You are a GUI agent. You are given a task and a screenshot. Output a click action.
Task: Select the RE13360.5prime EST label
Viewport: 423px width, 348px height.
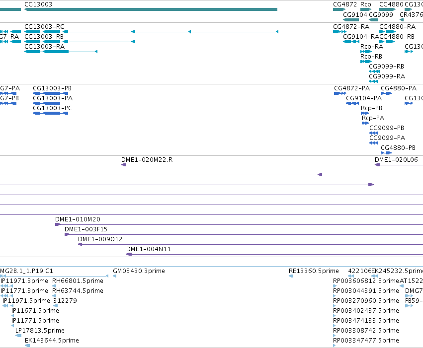tap(314, 271)
